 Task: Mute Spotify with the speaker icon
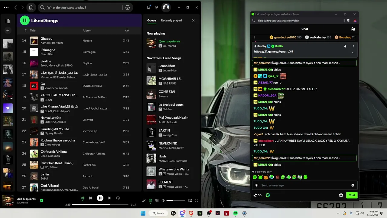pos(163,200)
